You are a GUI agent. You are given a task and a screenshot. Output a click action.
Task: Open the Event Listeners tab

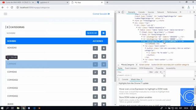pyautogui.click(x=131, y=68)
